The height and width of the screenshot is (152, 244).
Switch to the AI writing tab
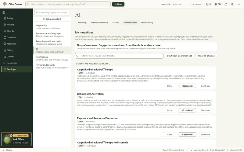(82, 22)
